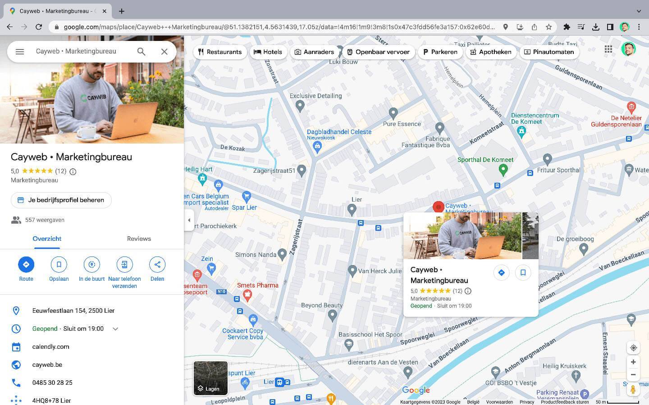Open a new browser tab
649x405 pixels.
click(122, 11)
